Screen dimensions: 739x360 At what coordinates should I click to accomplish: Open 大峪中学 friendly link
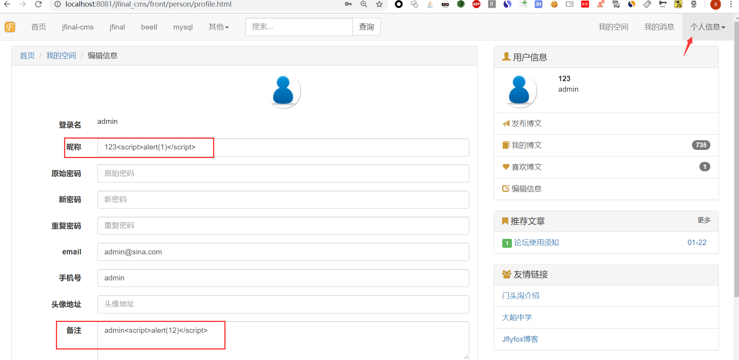tap(517, 317)
